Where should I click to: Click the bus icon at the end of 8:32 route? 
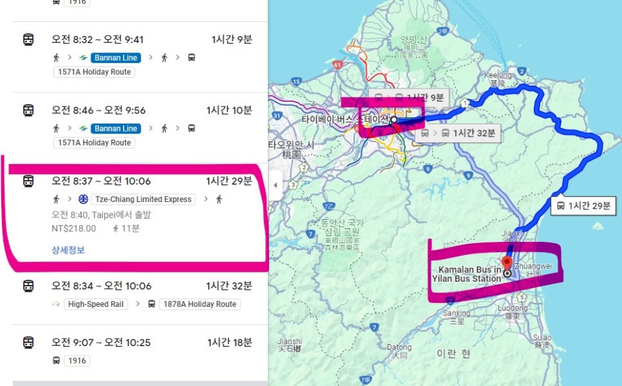coord(191,58)
